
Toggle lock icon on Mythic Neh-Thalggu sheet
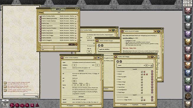[149, 57]
